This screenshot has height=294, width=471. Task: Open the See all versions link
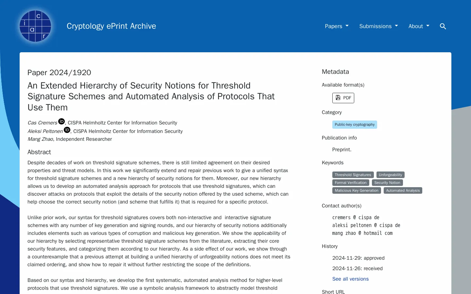tap(350, 279)
